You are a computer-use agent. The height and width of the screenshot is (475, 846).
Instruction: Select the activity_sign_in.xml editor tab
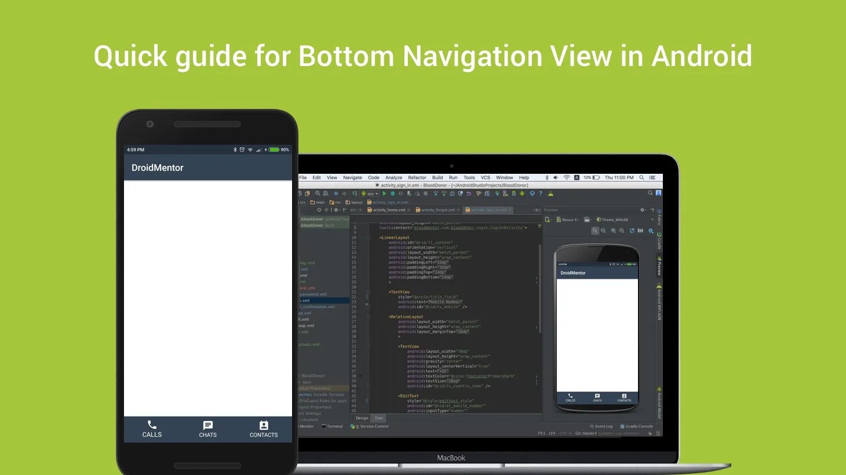488,210
